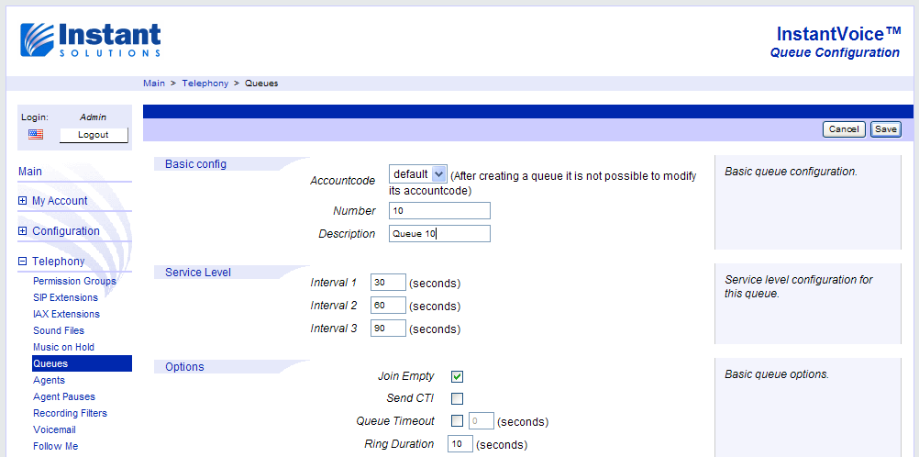Disable the Join Empty checkbox

[x=457, y=376]
